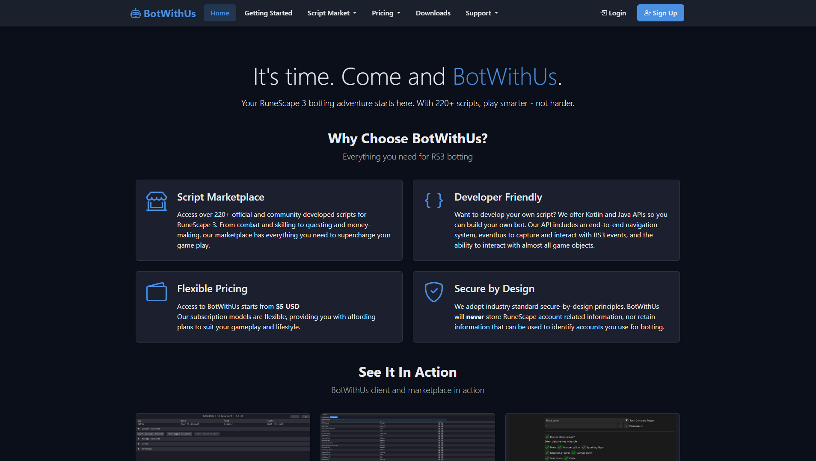
Task: Click the bold "$5 USD" price text
Action: click(x=288, y=307)
